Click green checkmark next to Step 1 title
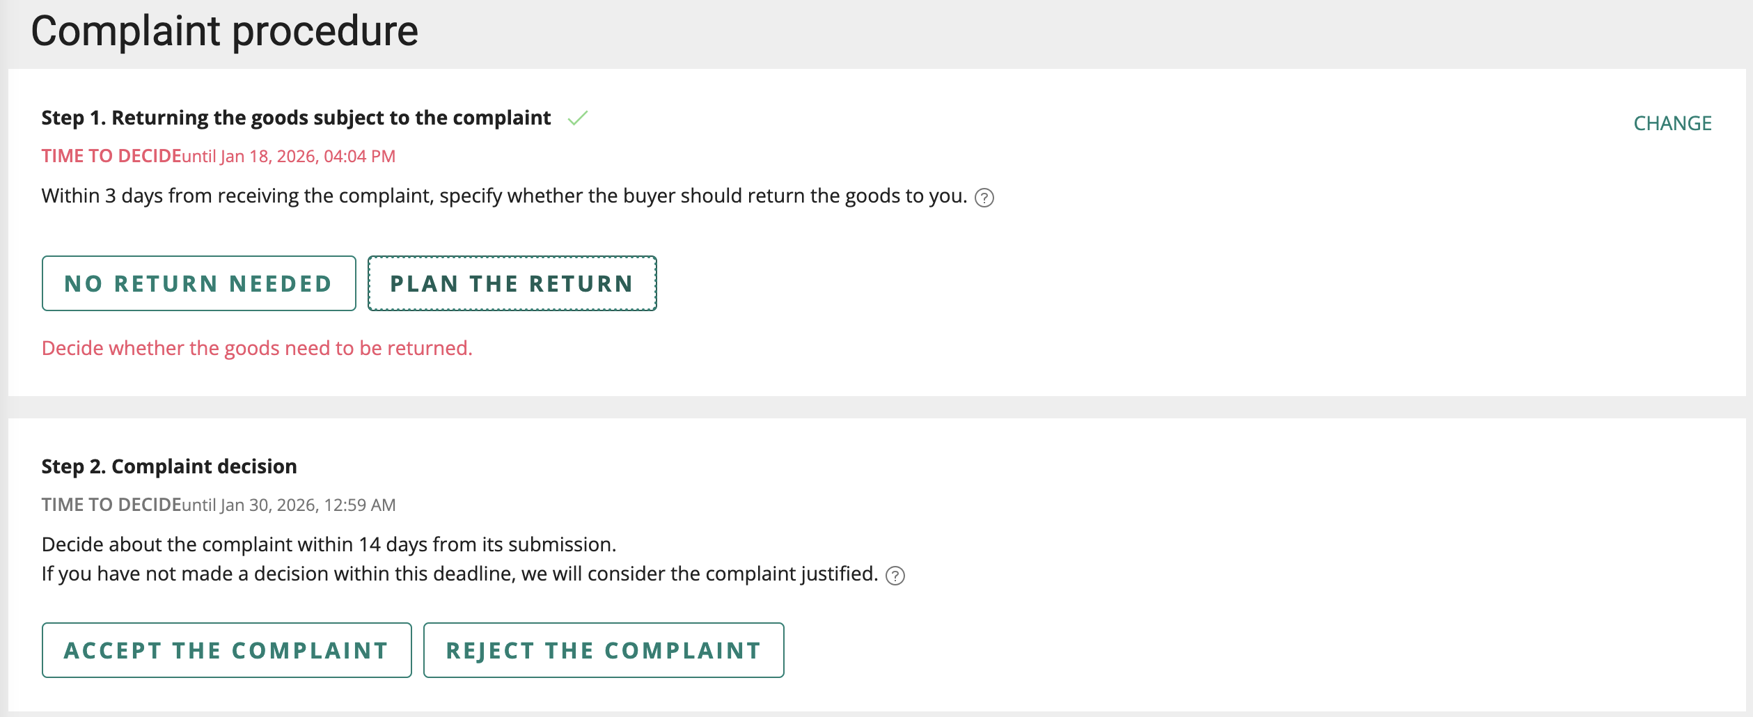This screenshot has width=1753, height=717. [577, 118]
